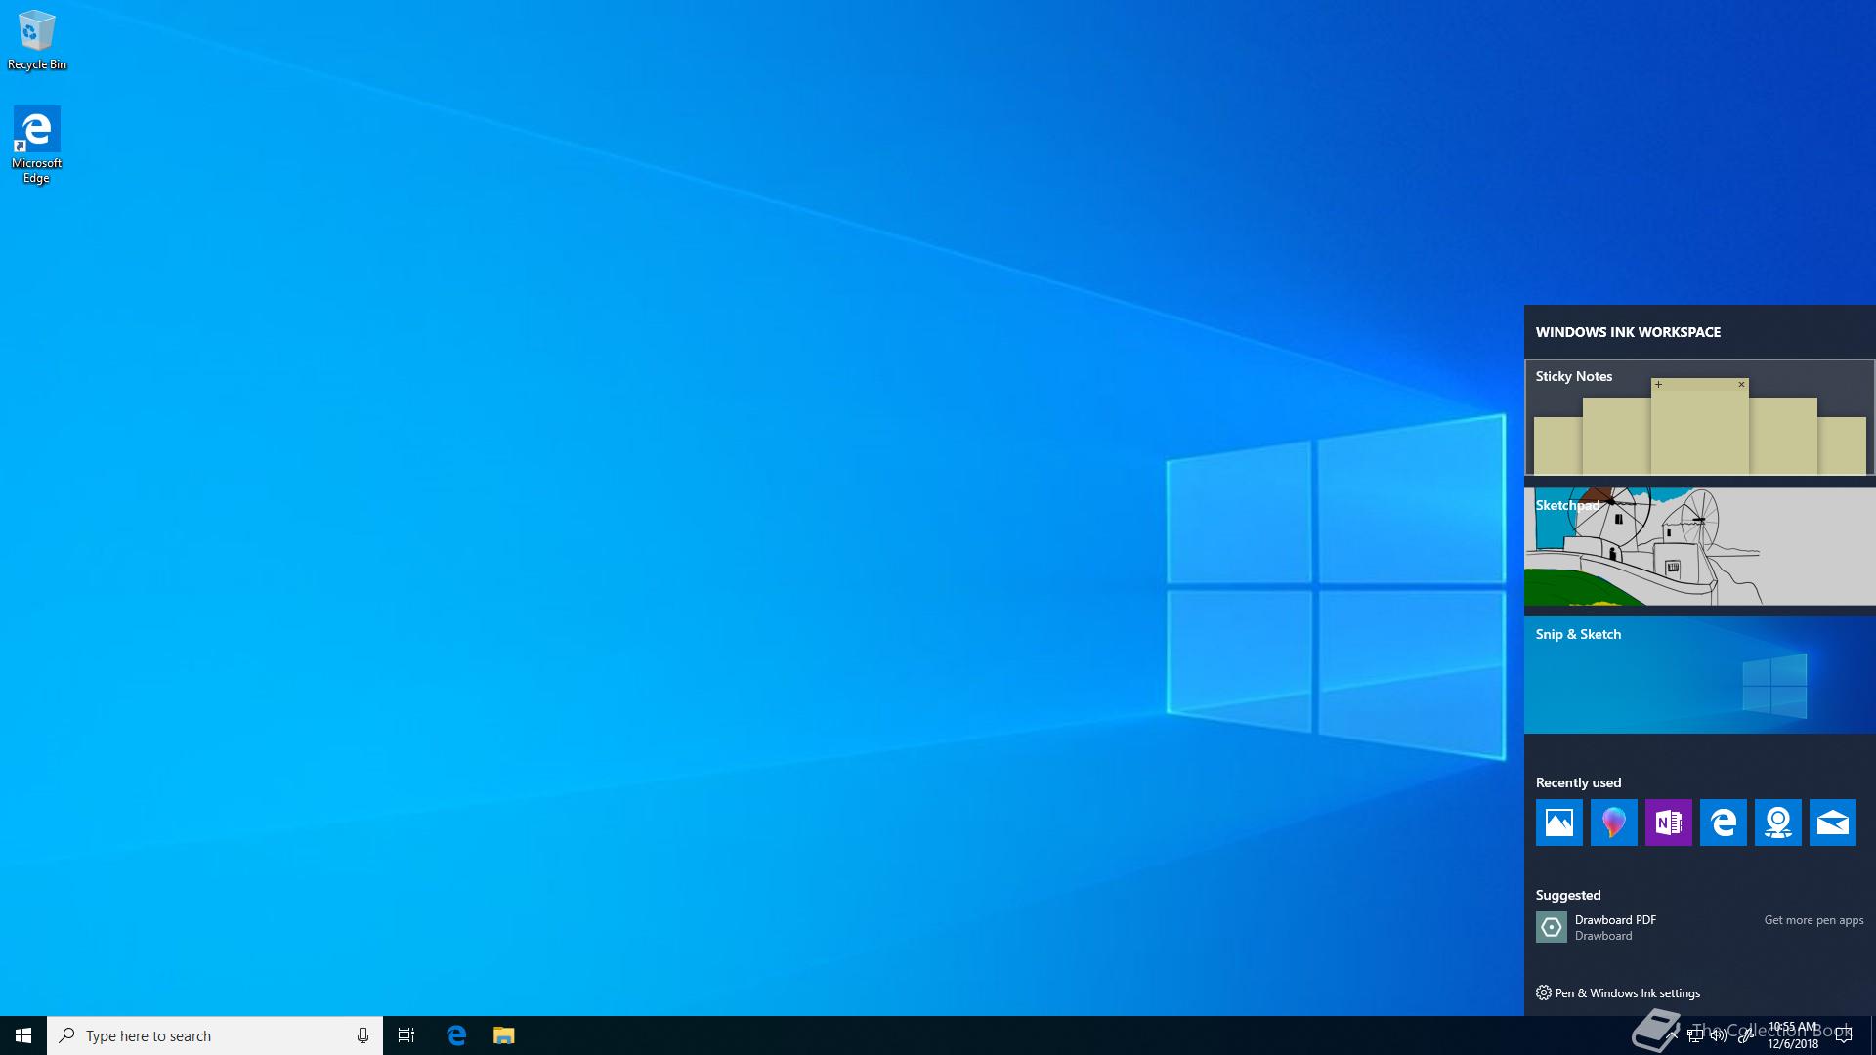Open Recycle Bin on the desktop
This screenshot has height=1055, width=1876.
(x=36, y=40)
